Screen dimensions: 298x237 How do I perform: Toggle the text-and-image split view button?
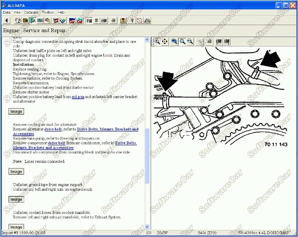[89, 21]
